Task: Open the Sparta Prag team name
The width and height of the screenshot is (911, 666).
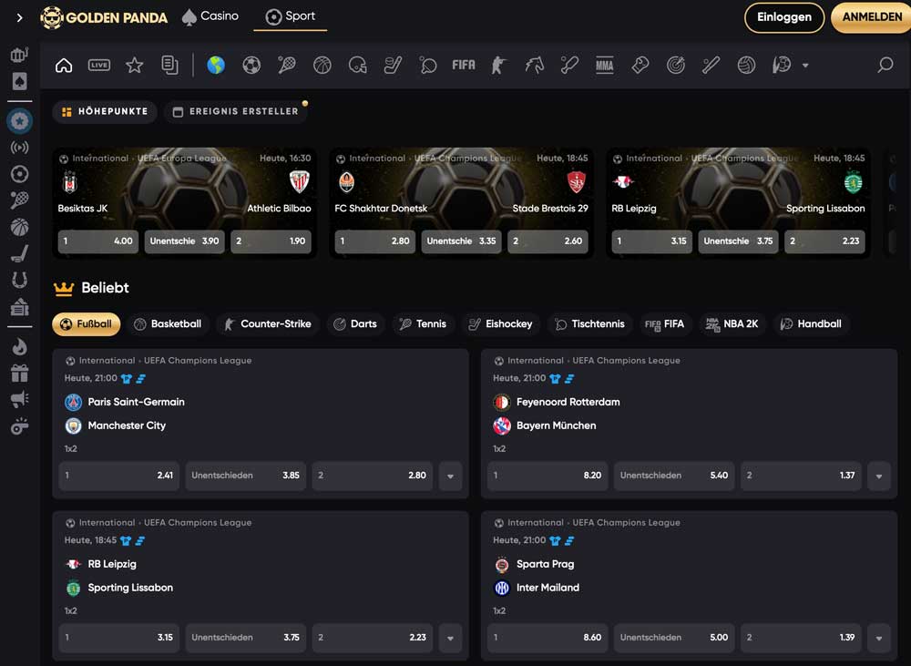Action: point(545,564)
